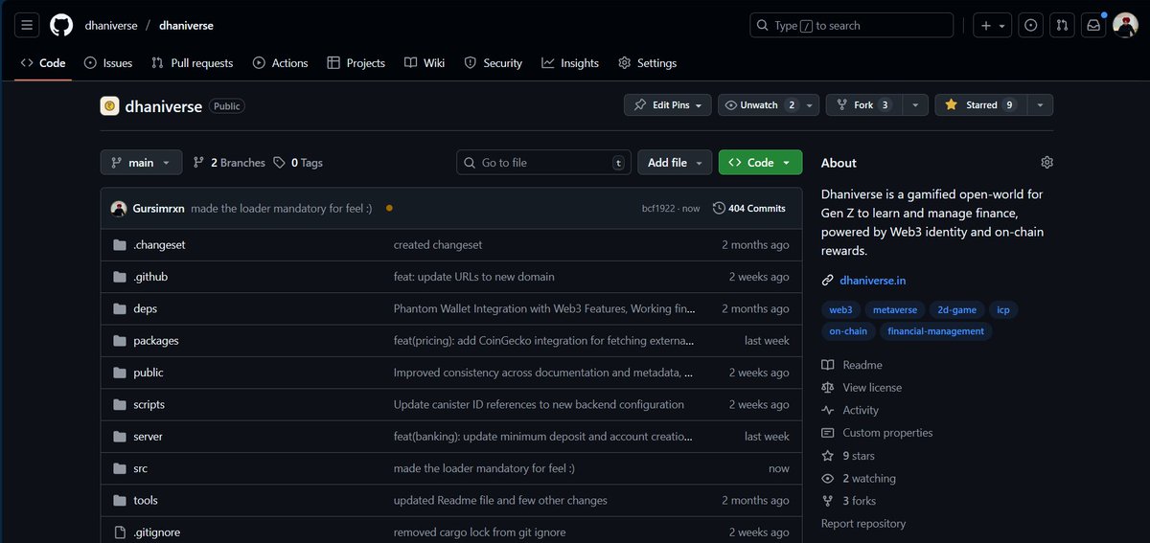Fork the repository with Fork button
This screenshot has height=543, width=1150.
pyautogui.click(x=864, y=105)
